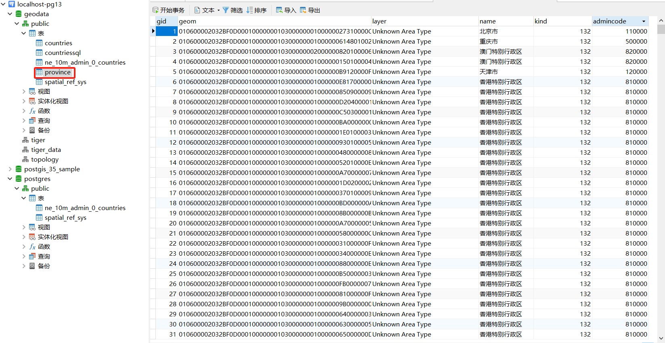The height and width of the screenshot is (343, 665).
Task: Click the 视图 views icon under geodata
Action: tap(32, 91)
